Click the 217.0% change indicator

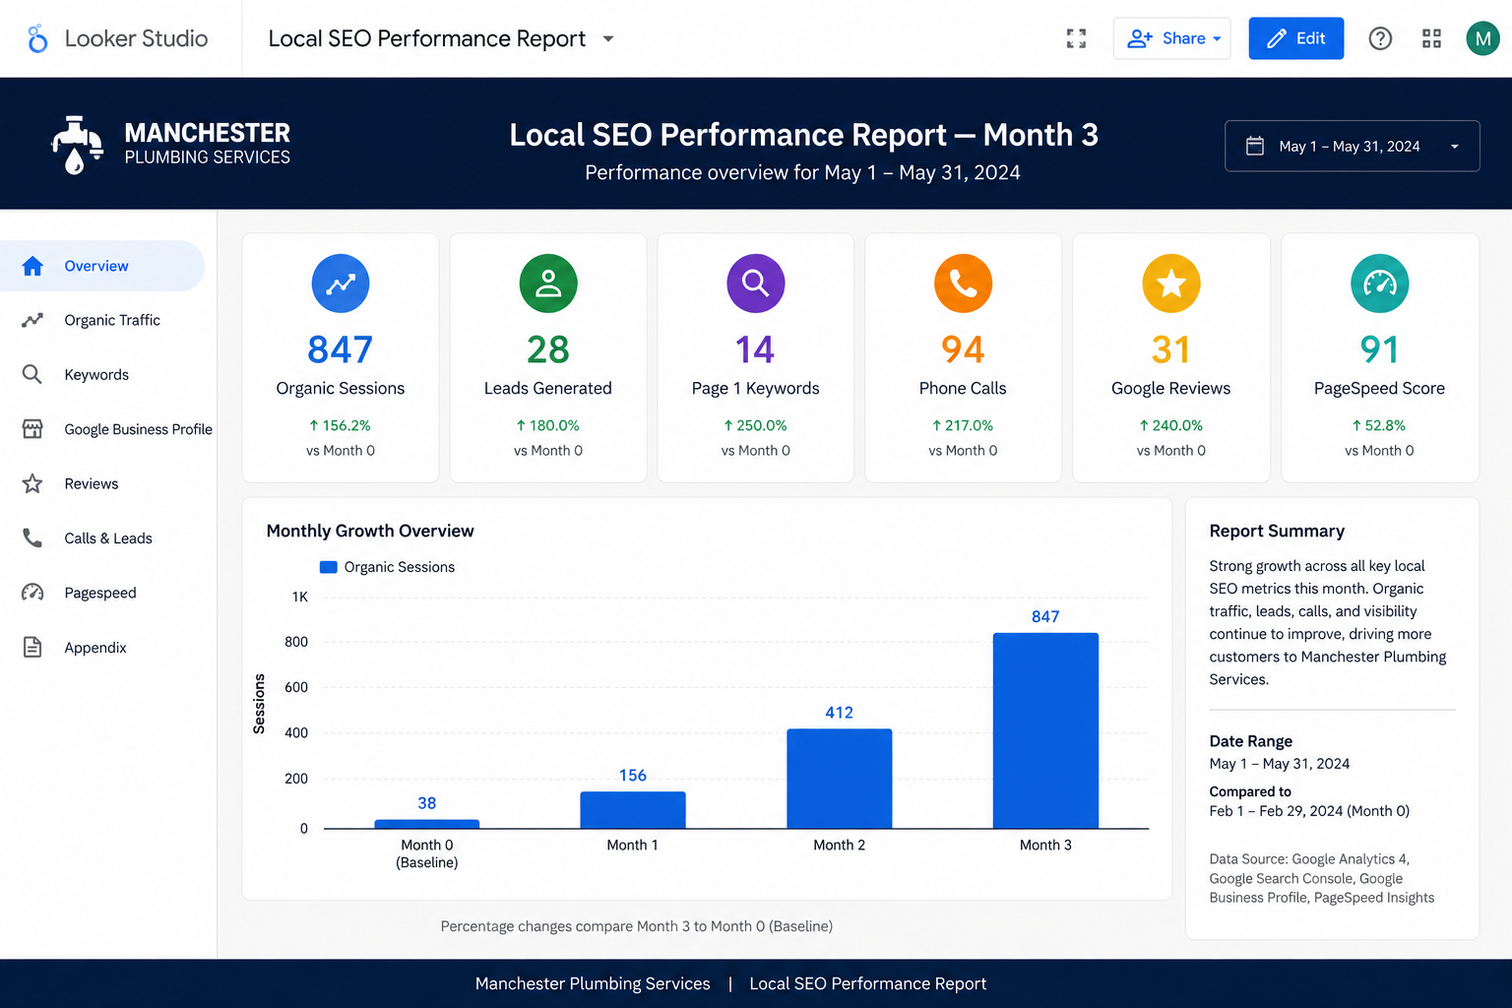[x=963, y=425]
